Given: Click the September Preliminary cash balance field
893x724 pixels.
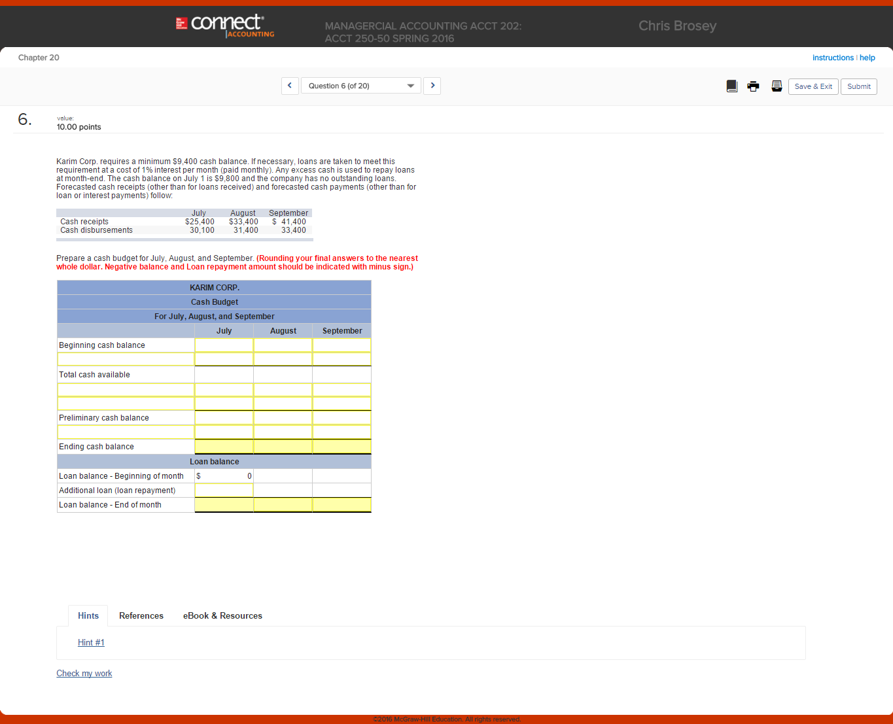Looking at the screenshot, I should (x=341, y=418).
